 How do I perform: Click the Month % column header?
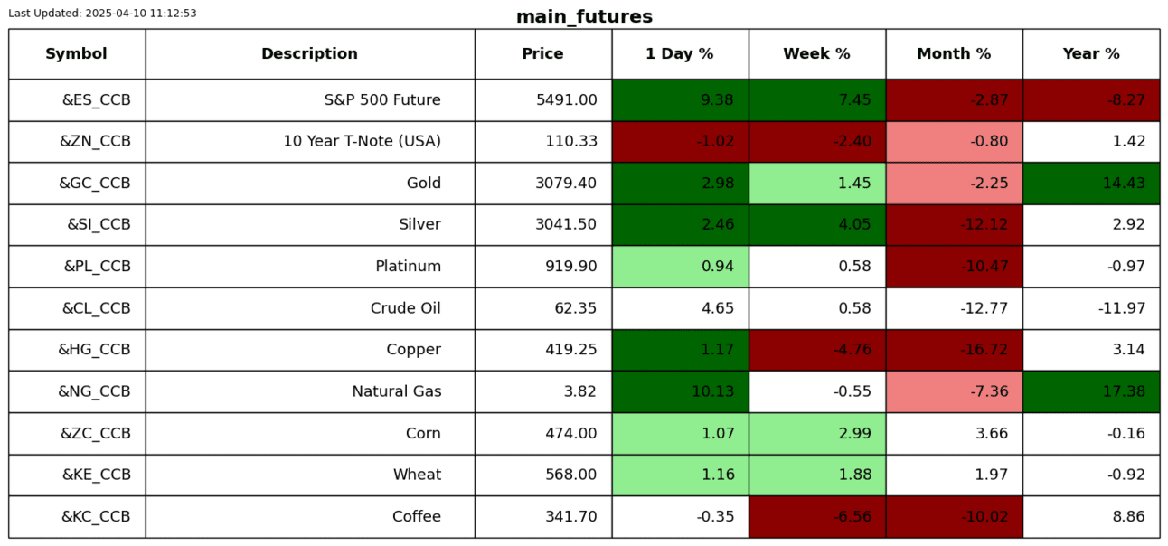pyautogui.click(x=954, y=54)
